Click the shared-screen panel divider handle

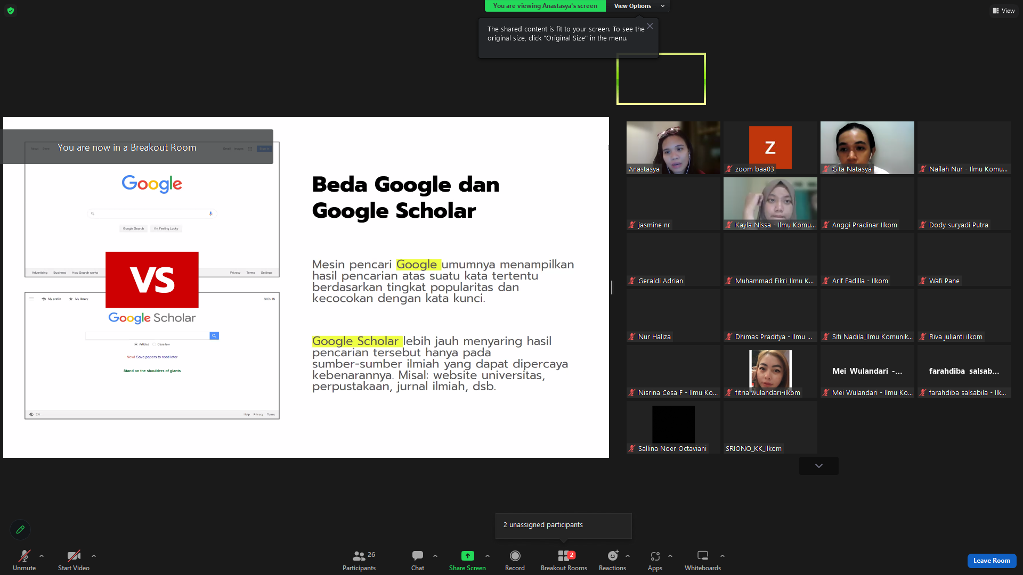612,287
